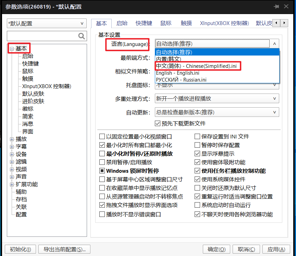This screenshot has height=256, width=296.
Task: Enable 系统启动时自动运行 checkbox
Action: [197, 205]
